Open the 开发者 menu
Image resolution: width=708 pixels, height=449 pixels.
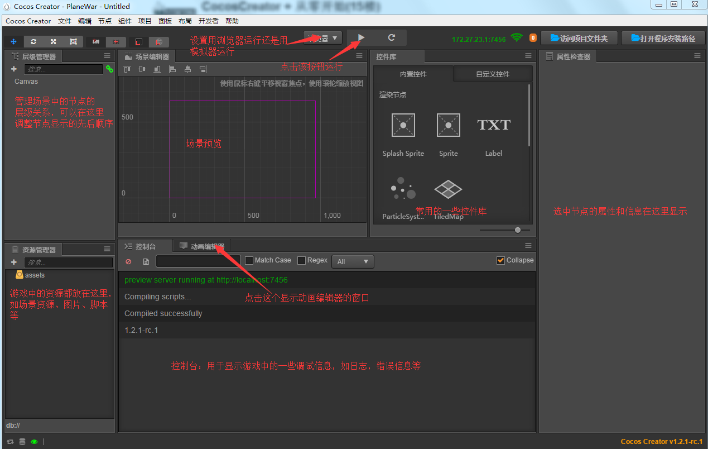click(209, 21)
